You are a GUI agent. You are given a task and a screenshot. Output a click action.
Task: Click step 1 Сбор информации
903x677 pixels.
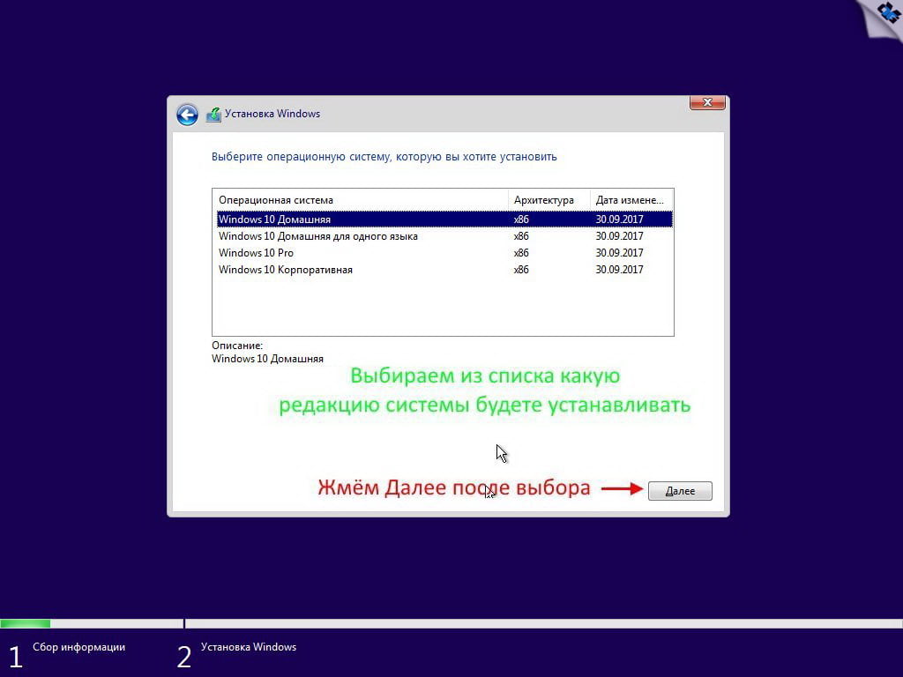pyautogui.click(x=78, y=648)
